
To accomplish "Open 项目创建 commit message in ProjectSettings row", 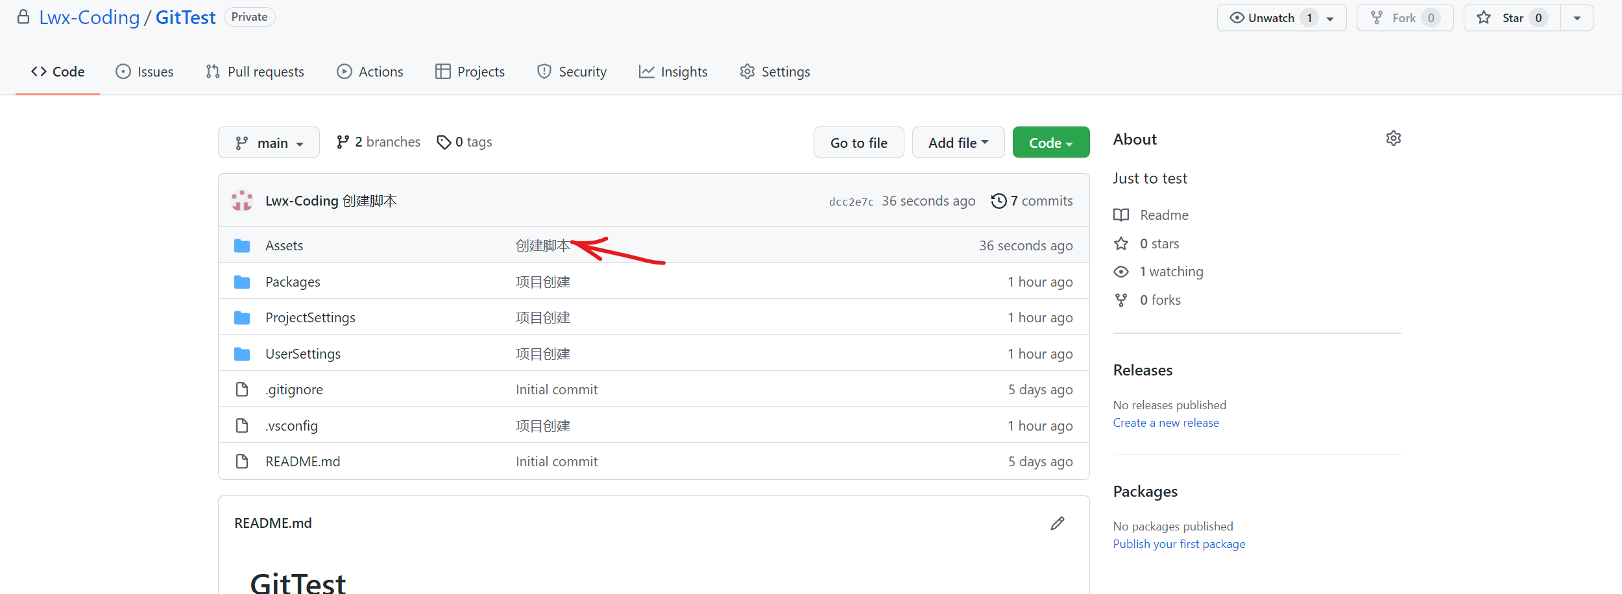I will 543,317.
